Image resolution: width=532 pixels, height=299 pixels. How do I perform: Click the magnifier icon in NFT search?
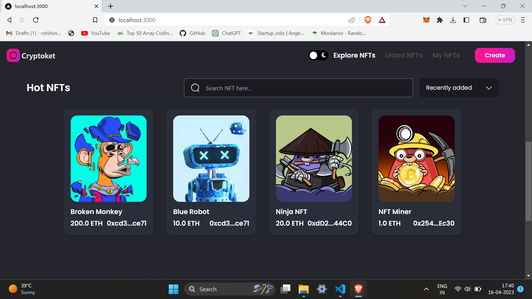pyautogui.click(x=195, y=88)
